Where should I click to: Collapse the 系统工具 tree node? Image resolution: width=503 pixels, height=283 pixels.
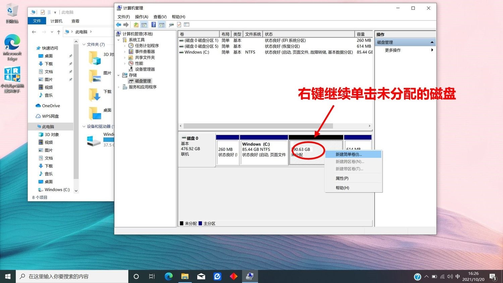tap(119, 40)
